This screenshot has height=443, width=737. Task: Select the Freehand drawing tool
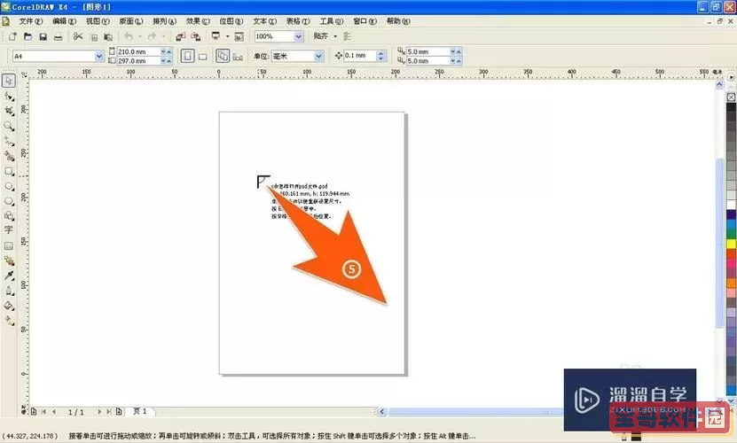[9, 141]
